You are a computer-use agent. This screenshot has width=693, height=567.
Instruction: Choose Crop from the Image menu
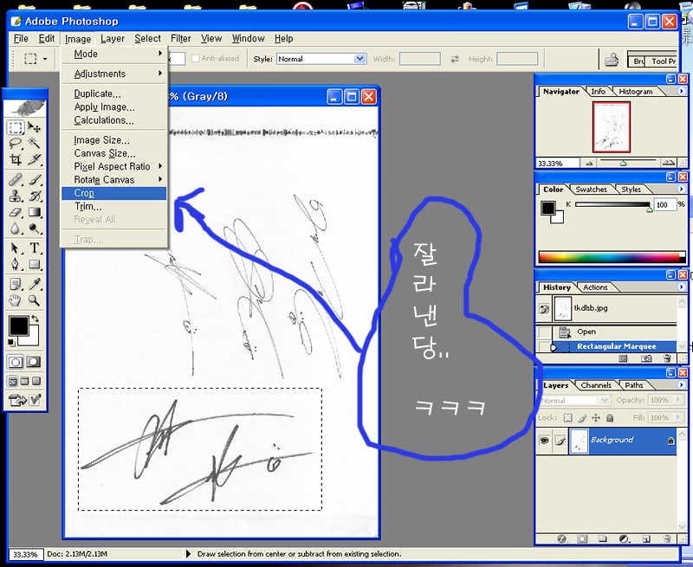click(x=84, y=193)
